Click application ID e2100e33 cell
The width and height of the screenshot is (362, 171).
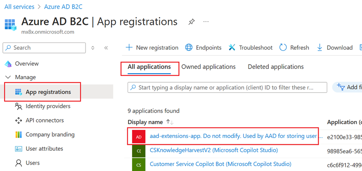click(344, 138)
